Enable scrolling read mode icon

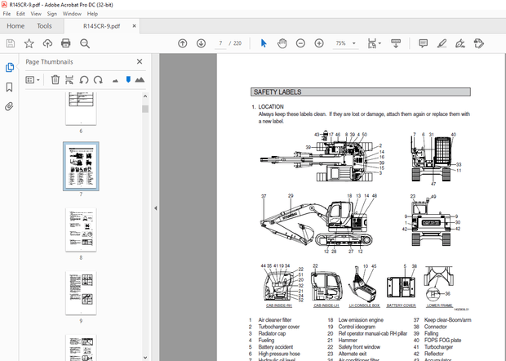[x=396, y=43]
